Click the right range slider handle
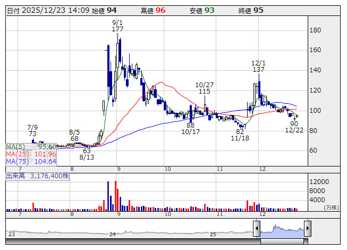This screenshot has width=347, height=250. [x=307, y=229]
